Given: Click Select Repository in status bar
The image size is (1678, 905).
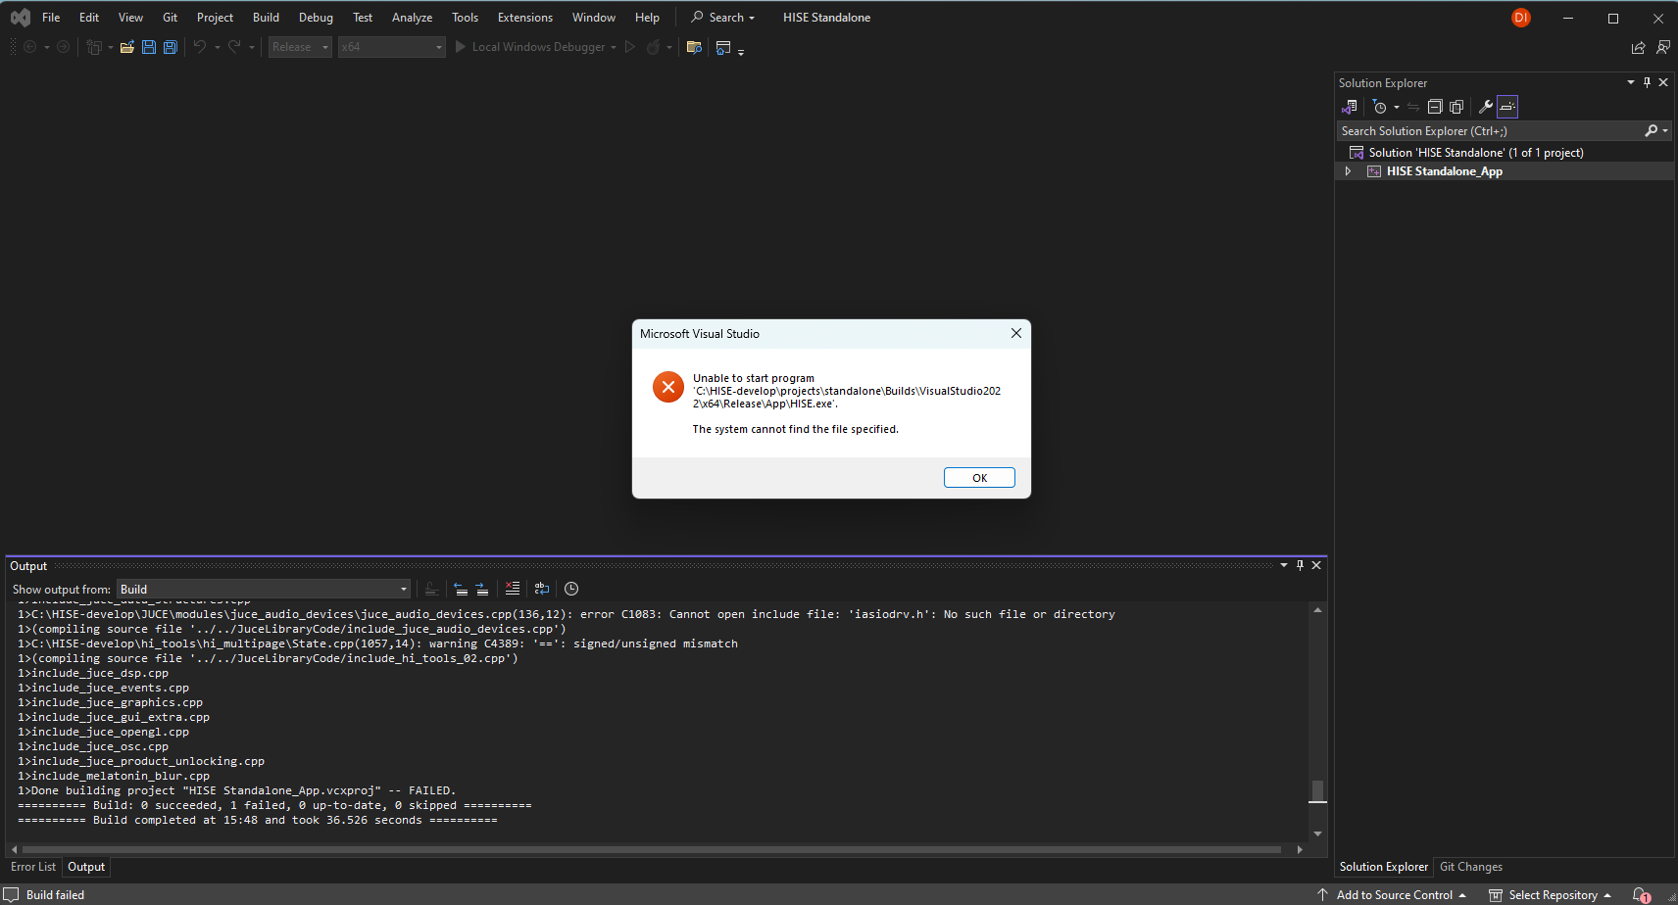Looking at the screenshot, I should pyautogui.click(x=1550, y=895).
